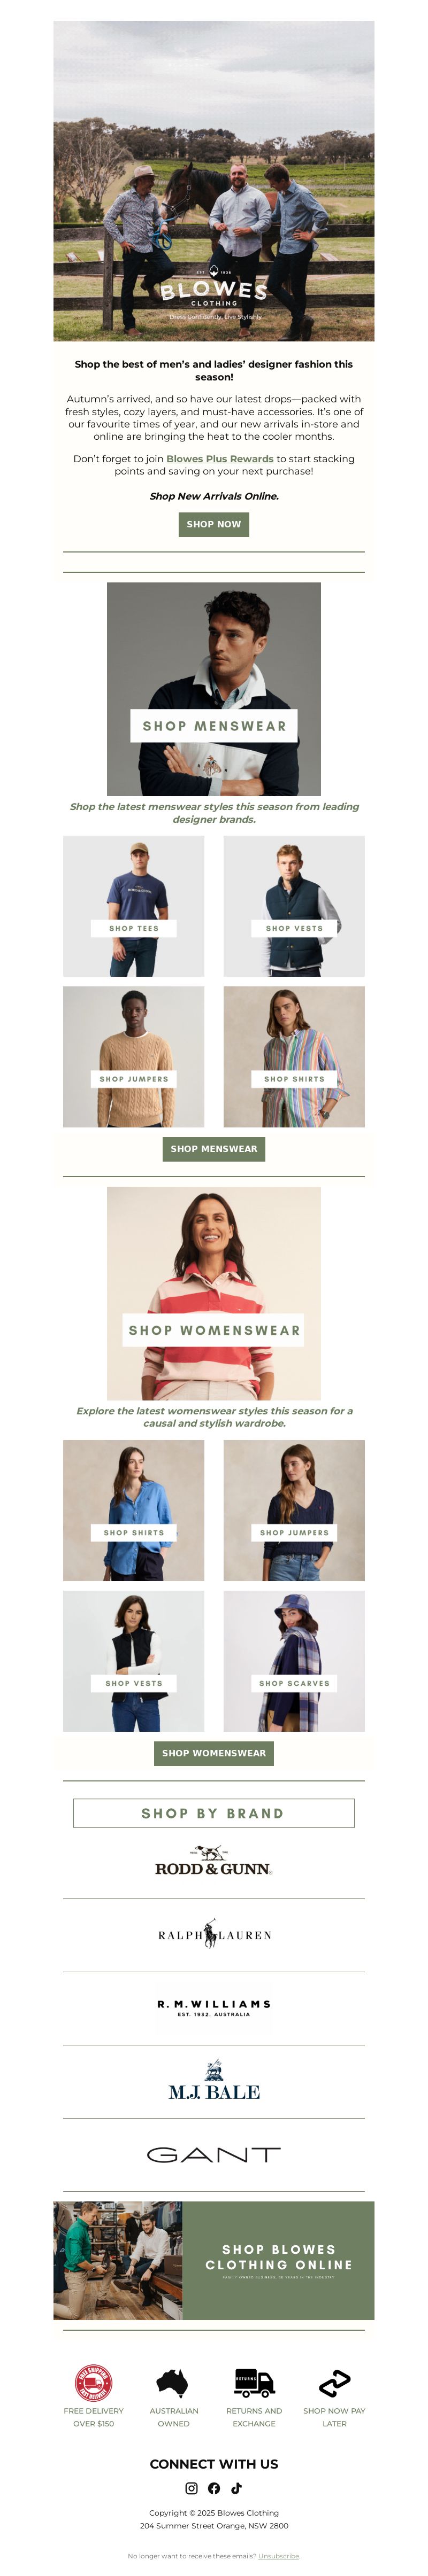Click the Shop Womenswear green button

[213, 1753]
